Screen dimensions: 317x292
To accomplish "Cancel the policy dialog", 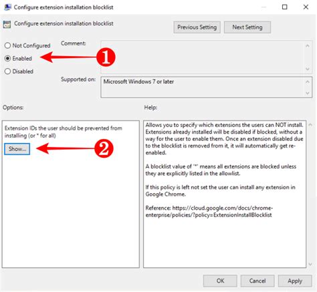I will tap(257, 281).
